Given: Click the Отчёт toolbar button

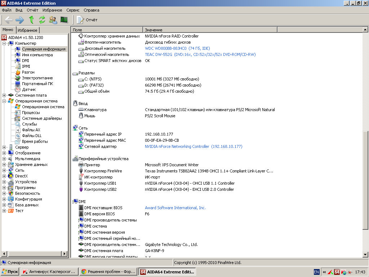Looking at the screenshot, I should point(87,20).
